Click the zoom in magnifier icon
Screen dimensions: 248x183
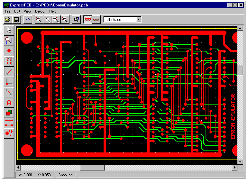click(x=39, y=20)
